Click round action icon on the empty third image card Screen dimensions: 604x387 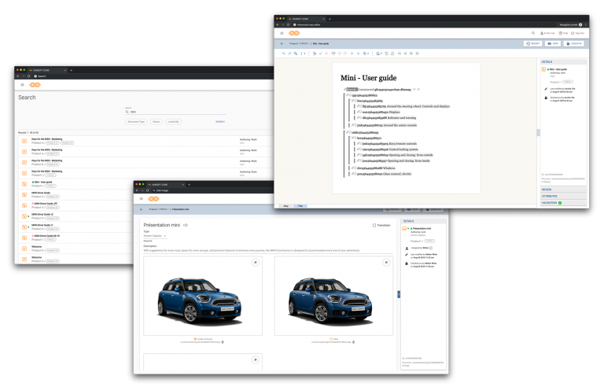pos(255,359)
